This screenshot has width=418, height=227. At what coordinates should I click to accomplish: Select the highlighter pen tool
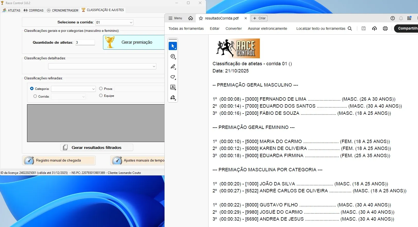(173, 67)
